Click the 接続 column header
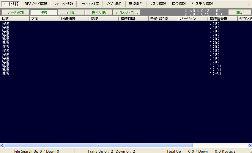 pyautogui.click(x=104, y=19)
